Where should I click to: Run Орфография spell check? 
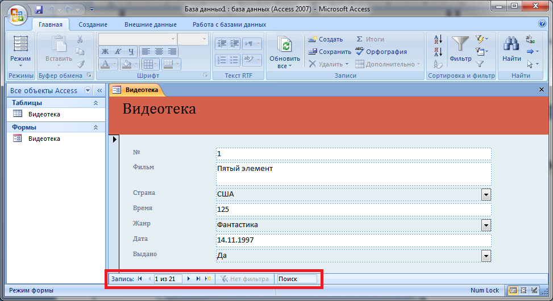pyautogui.click(x=381, y=52)
